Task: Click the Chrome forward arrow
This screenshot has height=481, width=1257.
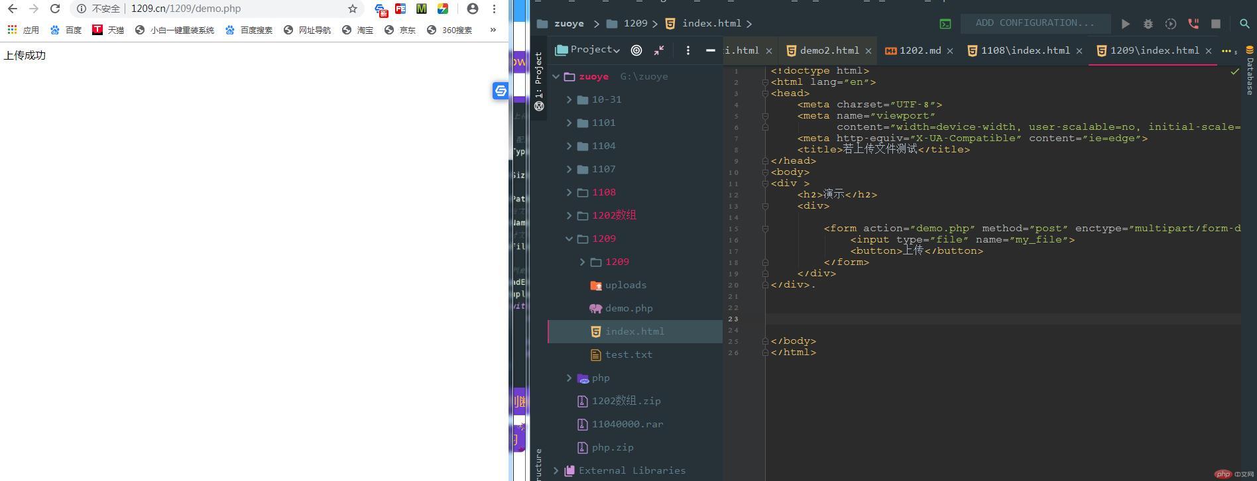Action: pyautogui.click(x=34, y=9)
